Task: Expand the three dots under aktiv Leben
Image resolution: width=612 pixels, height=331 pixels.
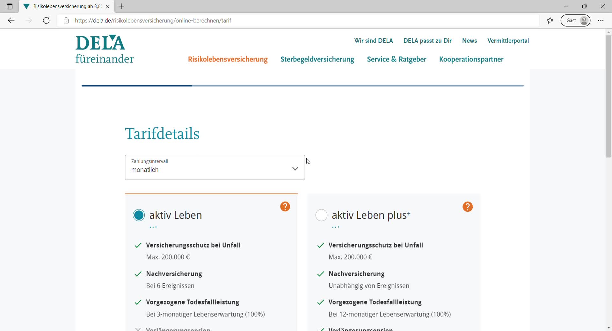Action: click(x=153, y=227)
